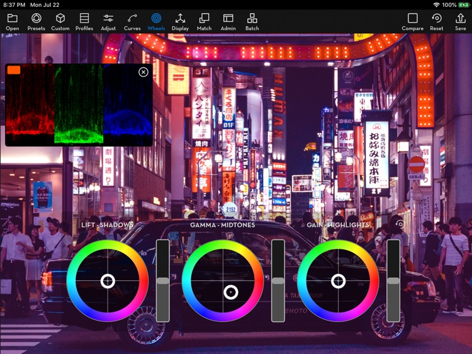Image resolution: width=472 pixels, height=354 pixels.
Task: Click the Gain Highlights brightness slider
Action: (x=393, y=281)
